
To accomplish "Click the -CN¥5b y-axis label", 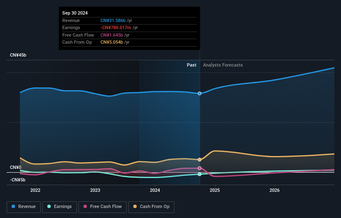I will [x=17, y=180].
